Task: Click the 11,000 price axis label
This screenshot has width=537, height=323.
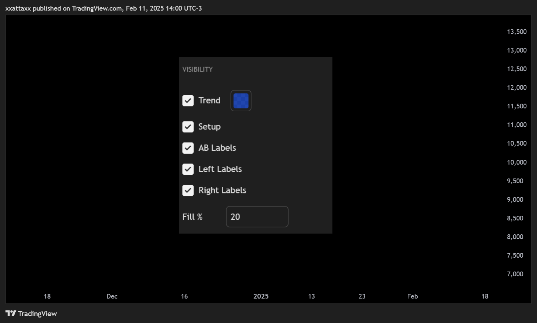Action: pos(517,125)
